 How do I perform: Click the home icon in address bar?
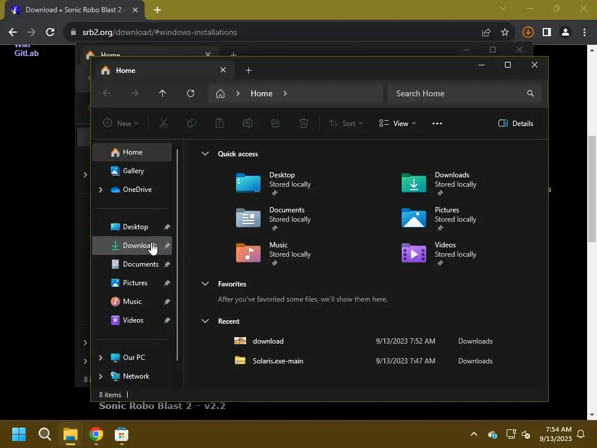(x=220, y=94)
